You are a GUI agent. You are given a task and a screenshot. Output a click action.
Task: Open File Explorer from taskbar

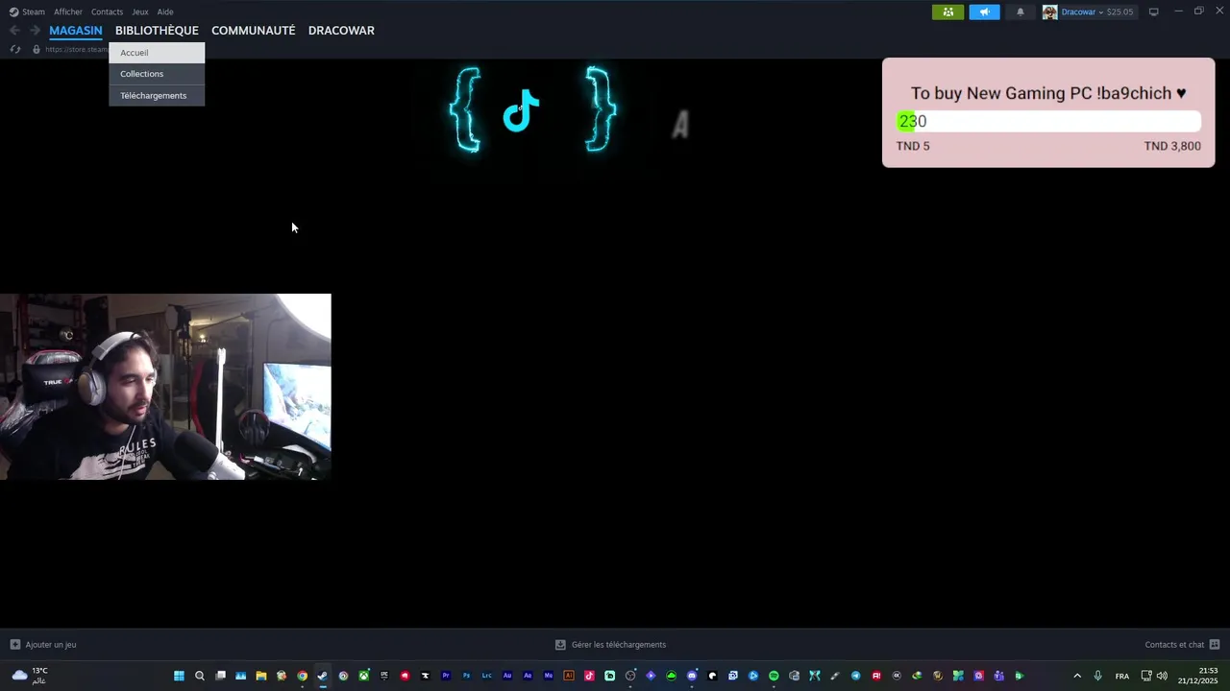(260, 676)
